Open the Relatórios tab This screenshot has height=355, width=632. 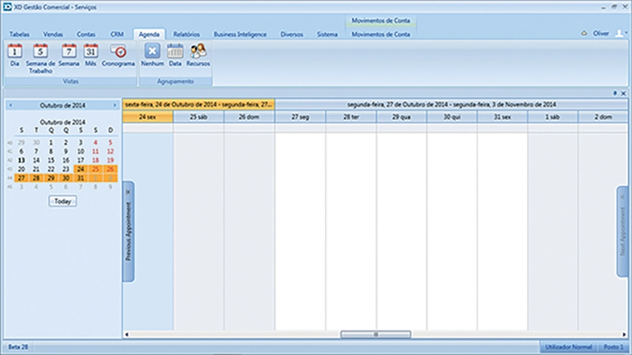click(x=186, y=34)
